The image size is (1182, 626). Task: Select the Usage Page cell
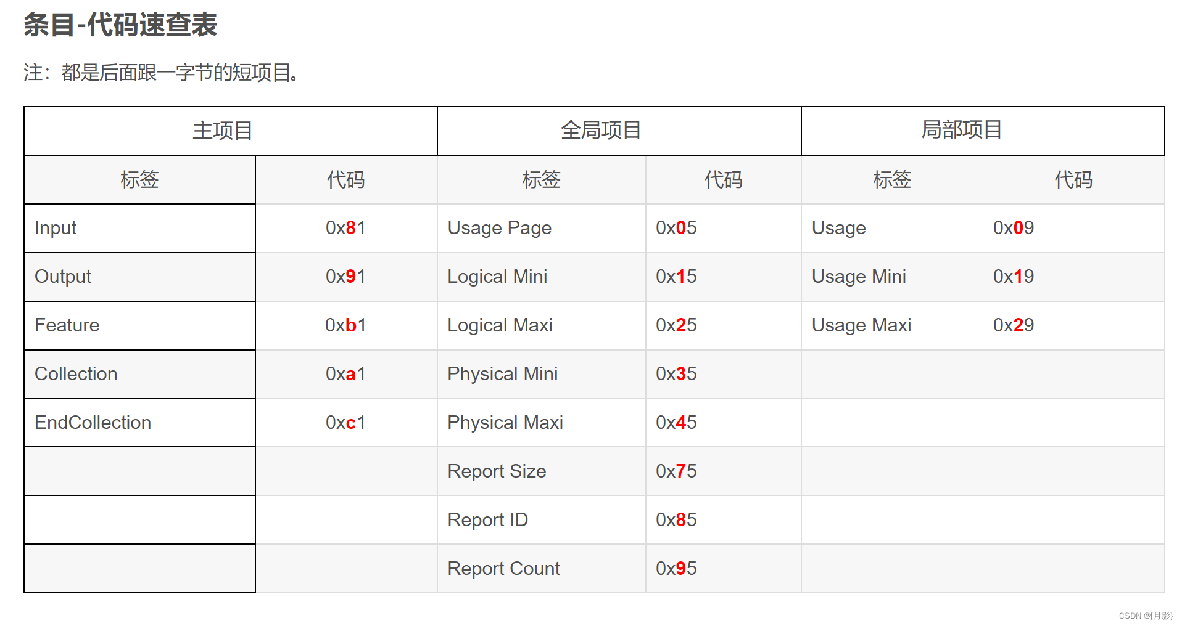point(541,228)
